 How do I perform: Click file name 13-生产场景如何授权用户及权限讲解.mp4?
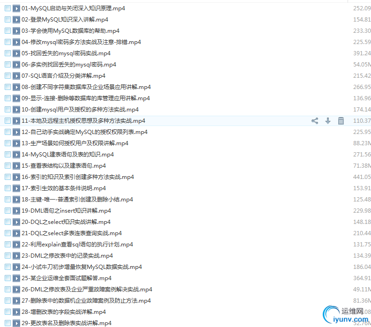point(75,143)
